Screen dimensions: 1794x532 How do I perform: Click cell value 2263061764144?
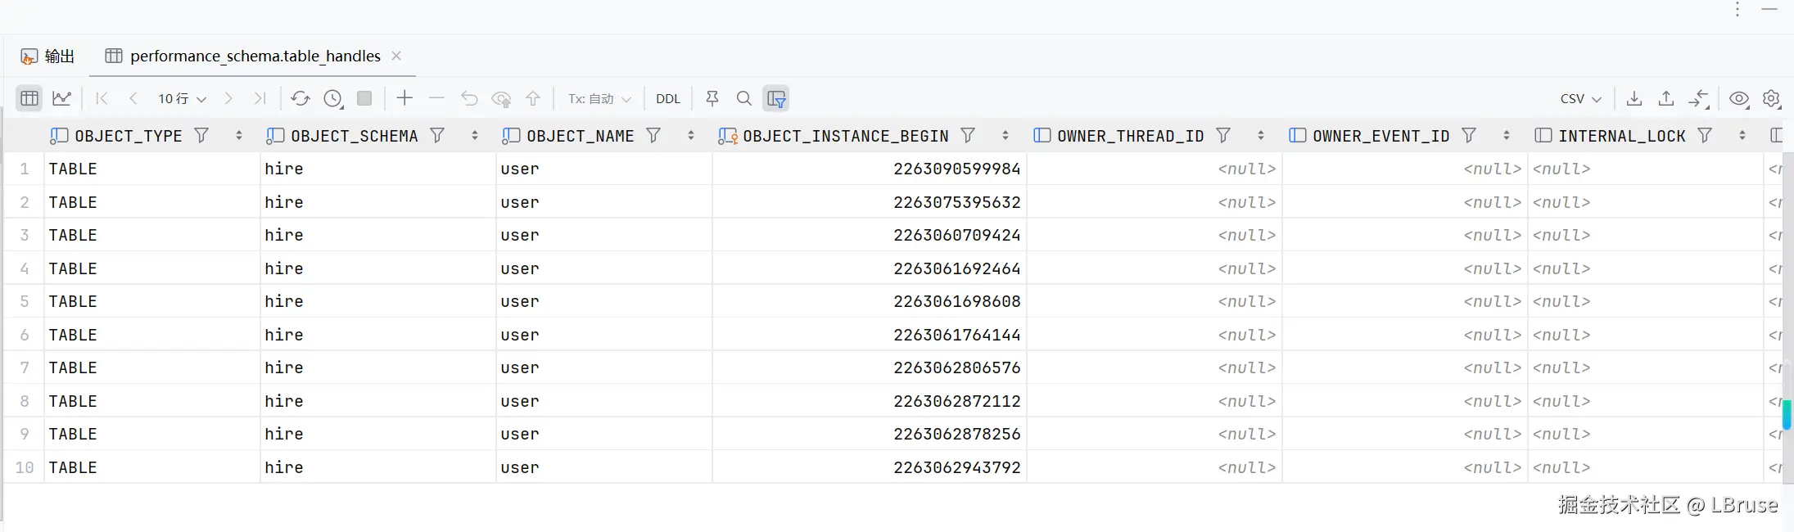[x=956, y=335]
